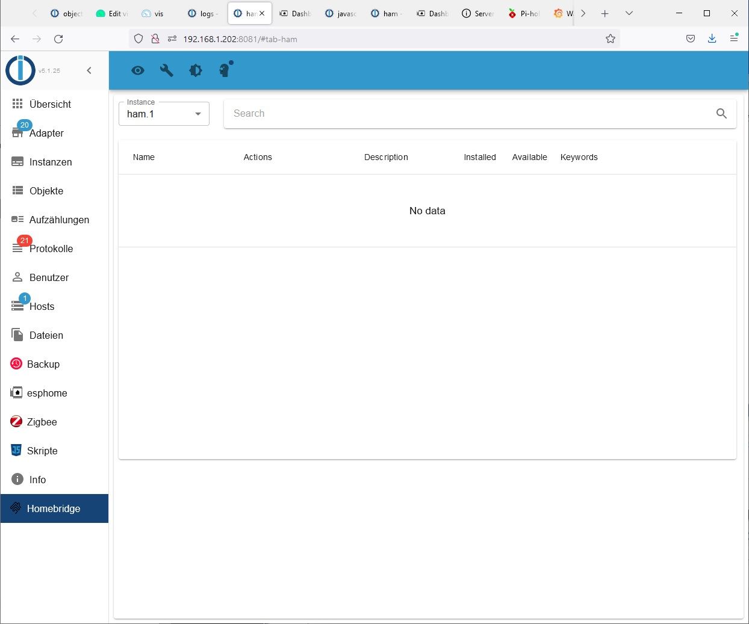Open Info in the sidebar
This screenshot has height=624, width=749.
pos(54,480)
